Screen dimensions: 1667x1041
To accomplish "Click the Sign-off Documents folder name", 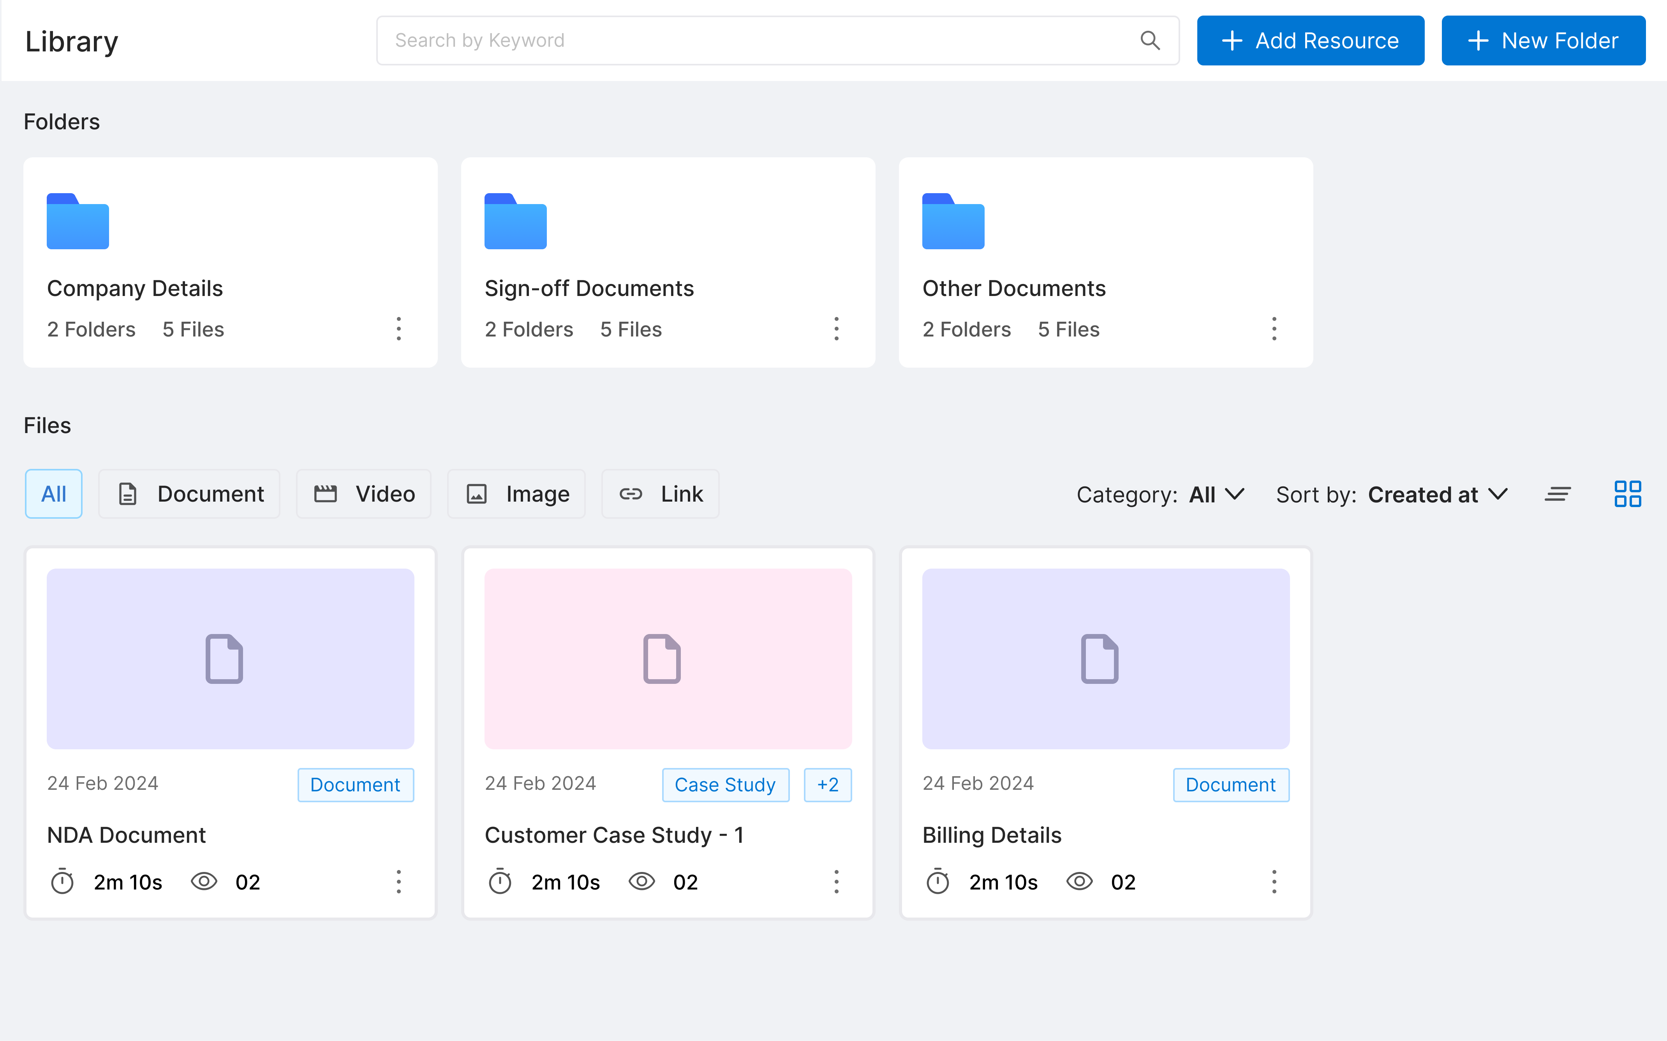I will (589, 289).
